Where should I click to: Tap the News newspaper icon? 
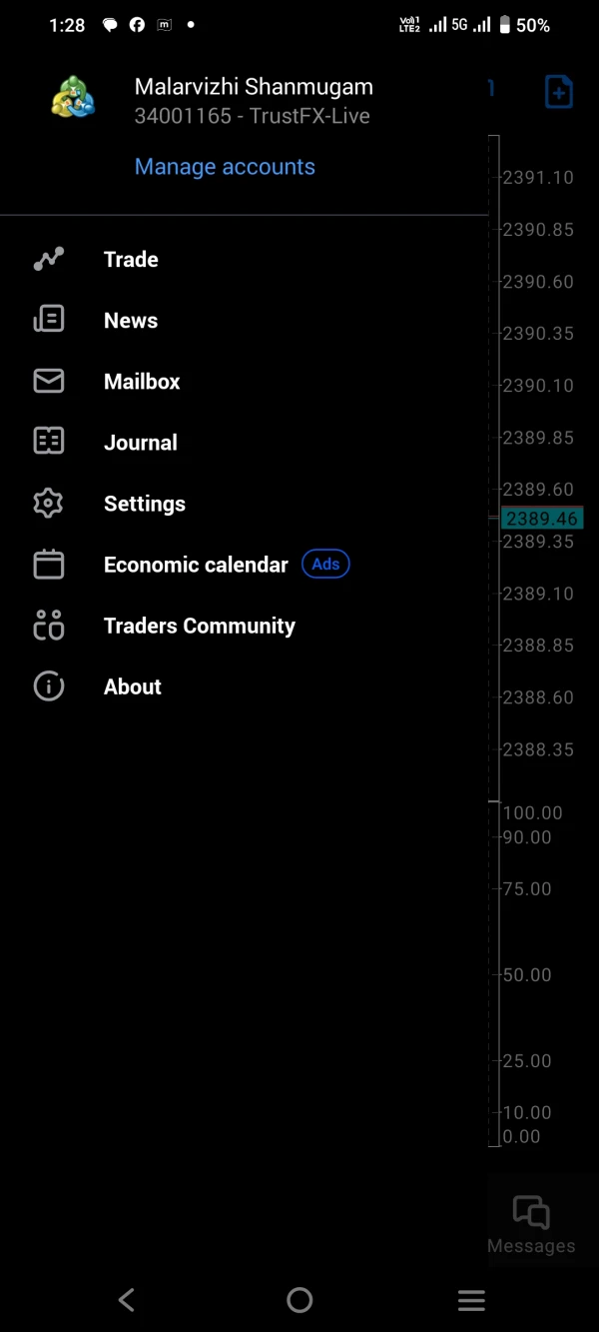coord(48,320)
